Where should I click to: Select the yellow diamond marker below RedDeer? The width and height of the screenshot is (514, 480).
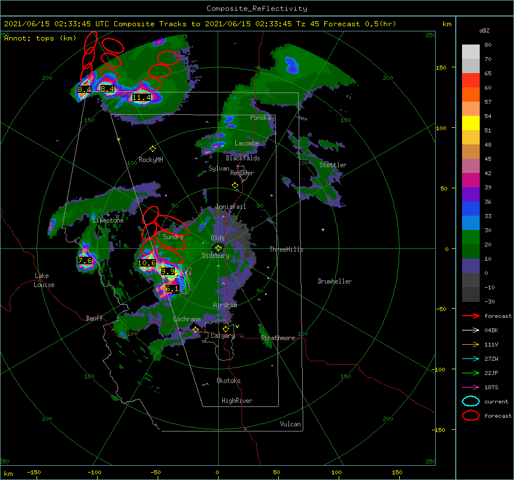pos(235,185)
